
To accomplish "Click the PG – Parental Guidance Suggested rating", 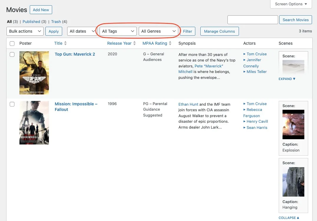I will pos(155,109).
